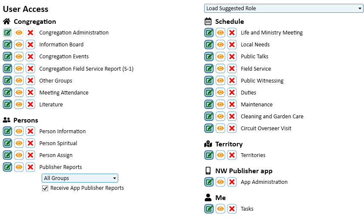The width and height of the screenshot is (364, 223).
Task: Open the Load Suggested Role dropdown
Action: pos(284,9)
